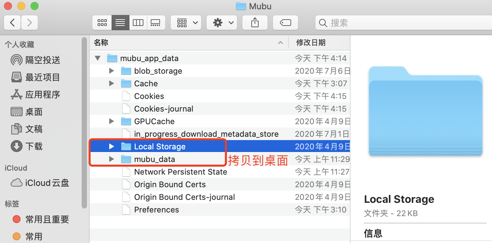Switch to column view
Screen dimensions: 492x243
click(x=138, y=23)
